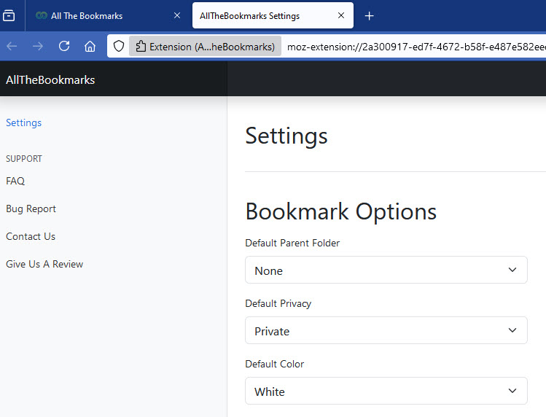
Task: Close the AllTheBookmarks Settings tab
Action: point(341,16)
